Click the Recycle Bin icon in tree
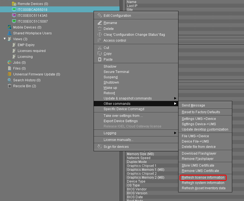 coord(10,86)
